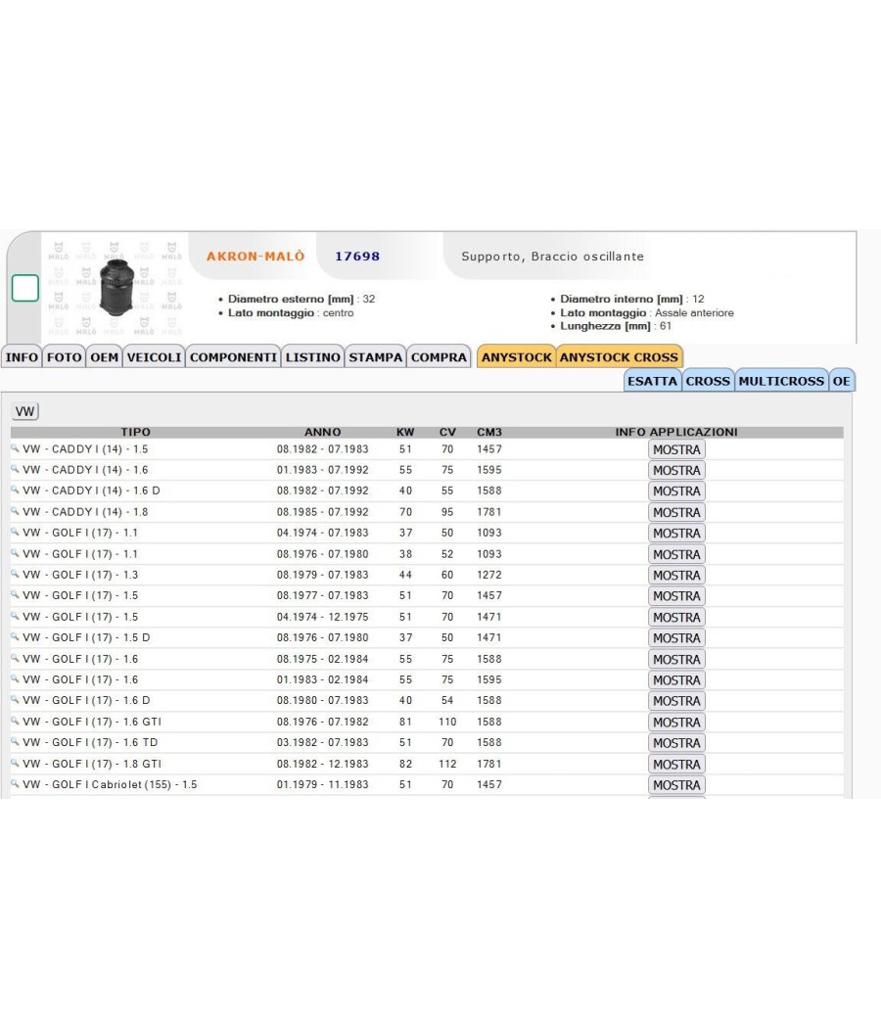Click the VW brand filter button

pyautogui.click(x=24, y=411)
